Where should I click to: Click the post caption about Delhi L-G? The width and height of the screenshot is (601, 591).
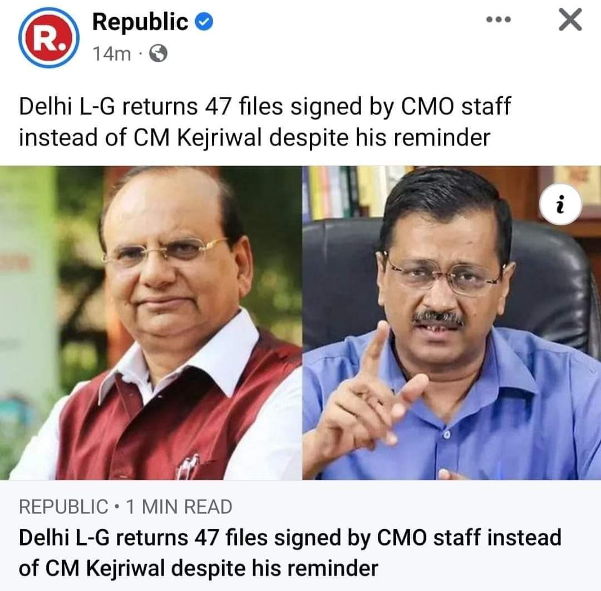coord(264,122)
